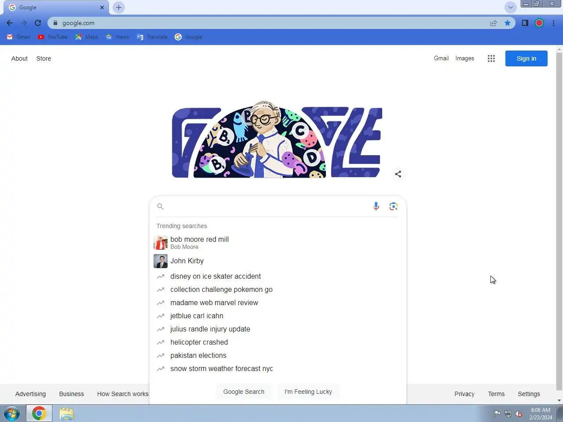Select the jetblue carl icahn suggestion
This screenshot has height=422, width=563.
click(278, 316)
